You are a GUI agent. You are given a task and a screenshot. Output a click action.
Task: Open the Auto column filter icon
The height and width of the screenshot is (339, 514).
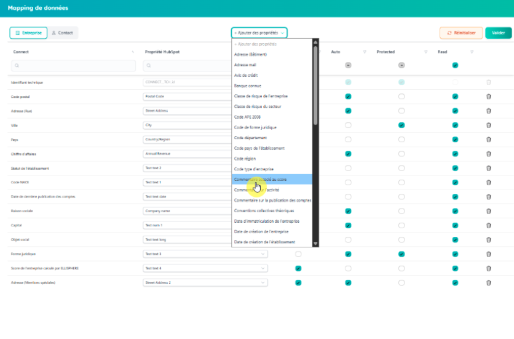point(365,52)
